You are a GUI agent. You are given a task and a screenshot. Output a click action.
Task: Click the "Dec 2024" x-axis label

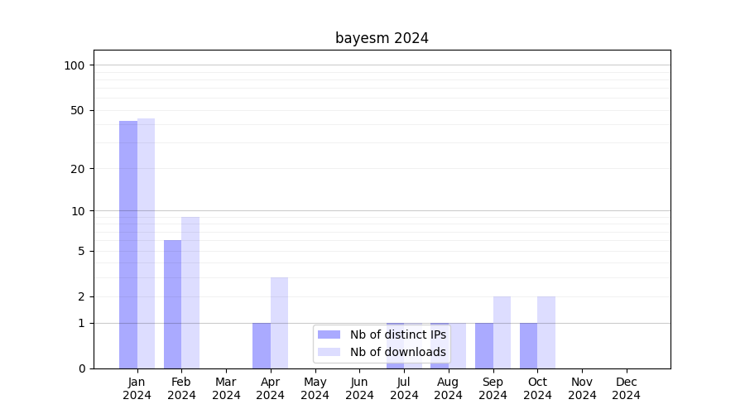pos(626,388)
